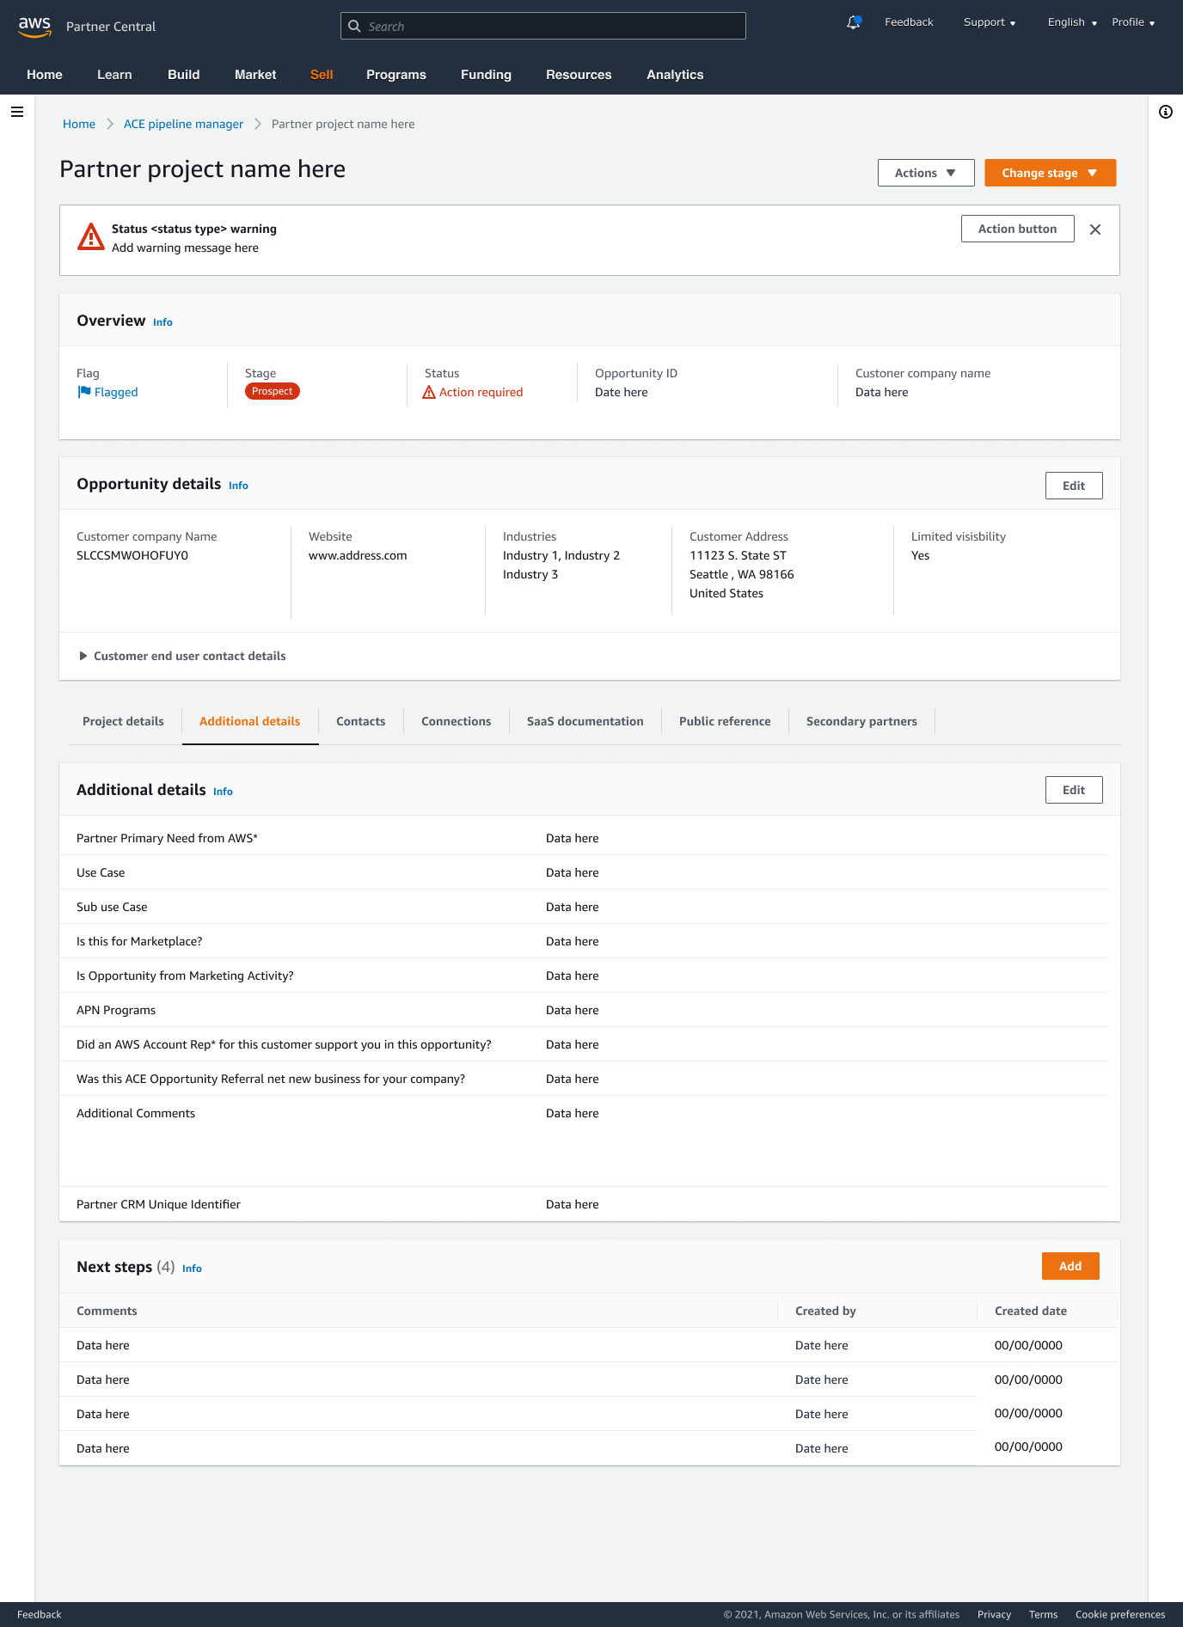Expand Customer end user contact details
The width and height of the screenshot is (1183, 1627).
(181, 656)
